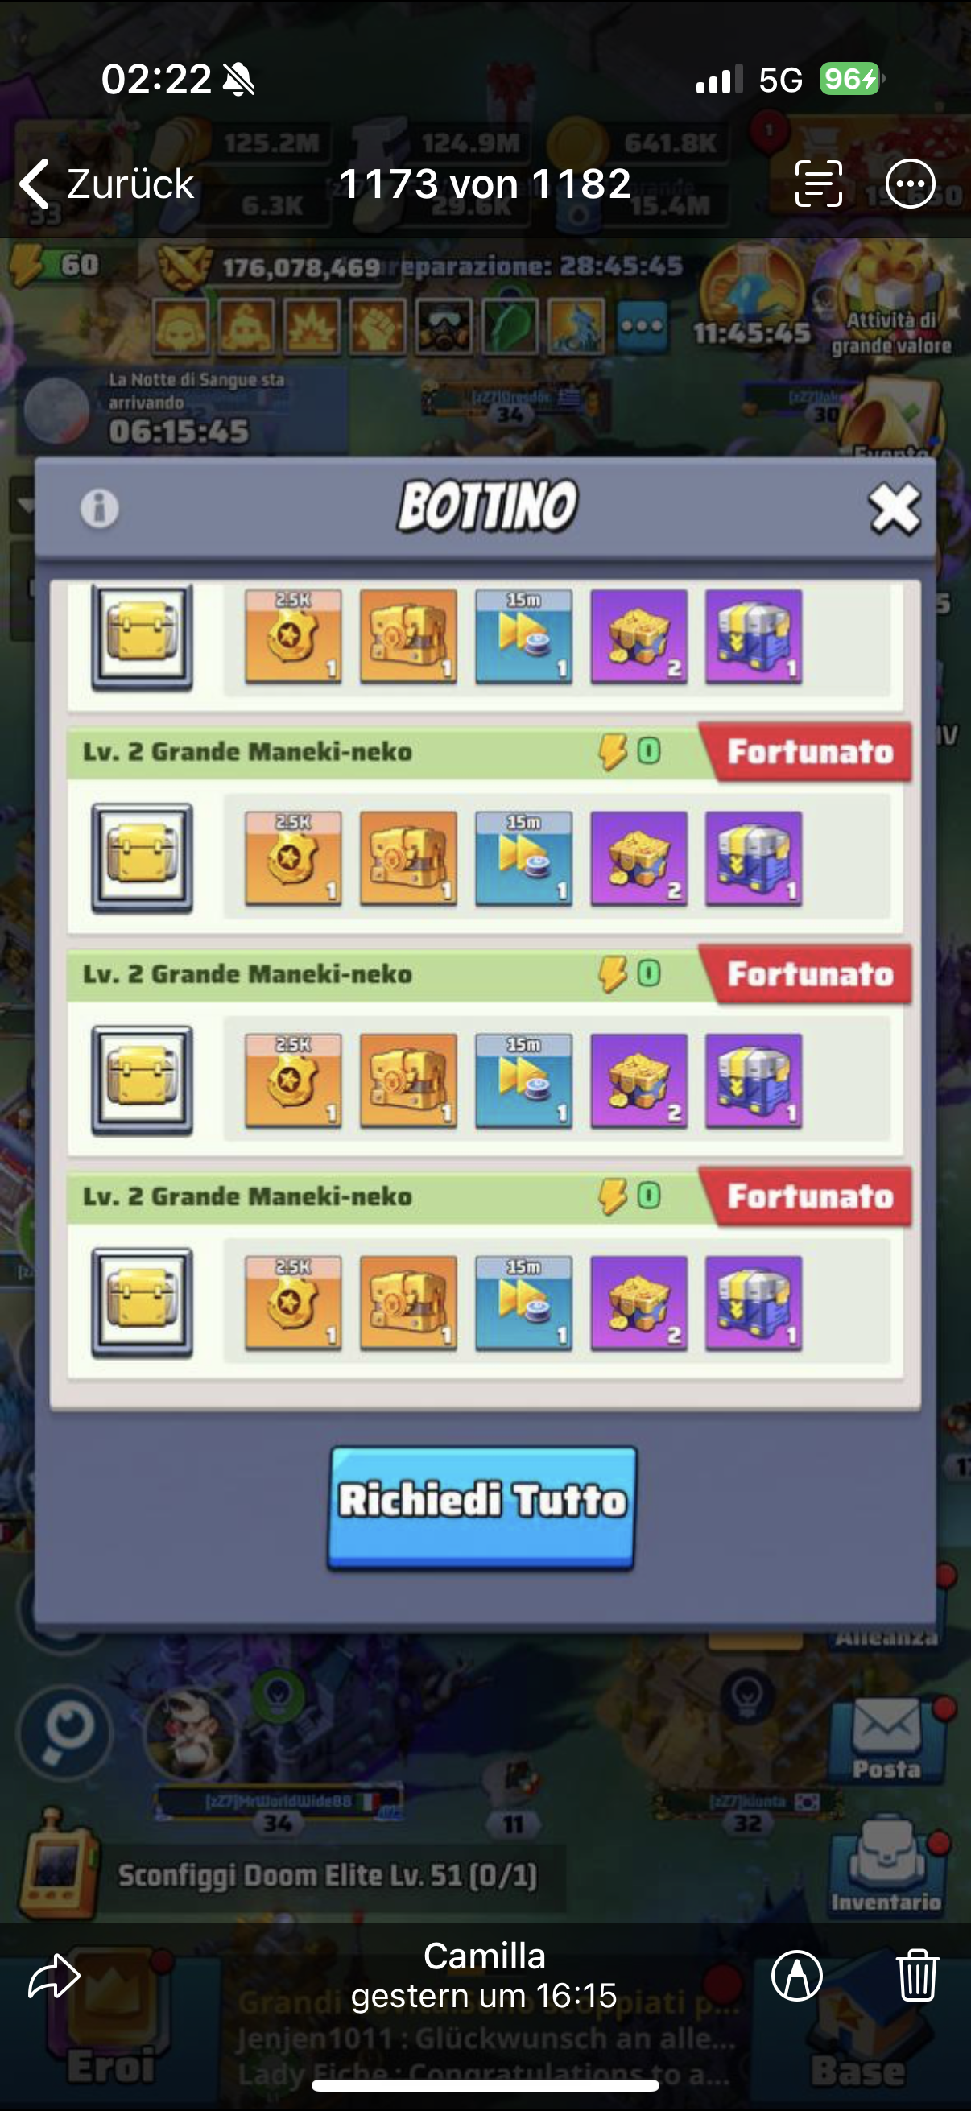Tap the trash delete icon
971x2111 pixels.
(917, 1976)
